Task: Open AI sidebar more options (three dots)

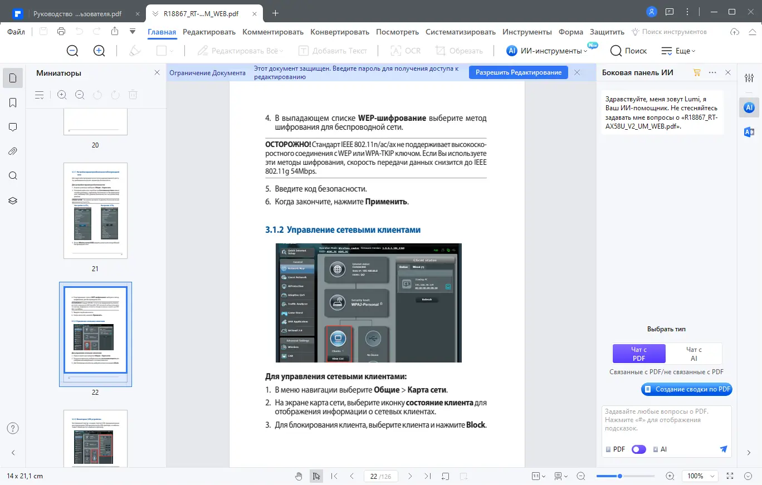Action: 712,73
